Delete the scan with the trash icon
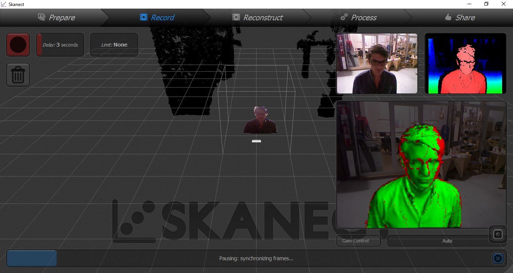Image resolution: width=513 pixels, height=273 pixels. [x=18, y=75]
